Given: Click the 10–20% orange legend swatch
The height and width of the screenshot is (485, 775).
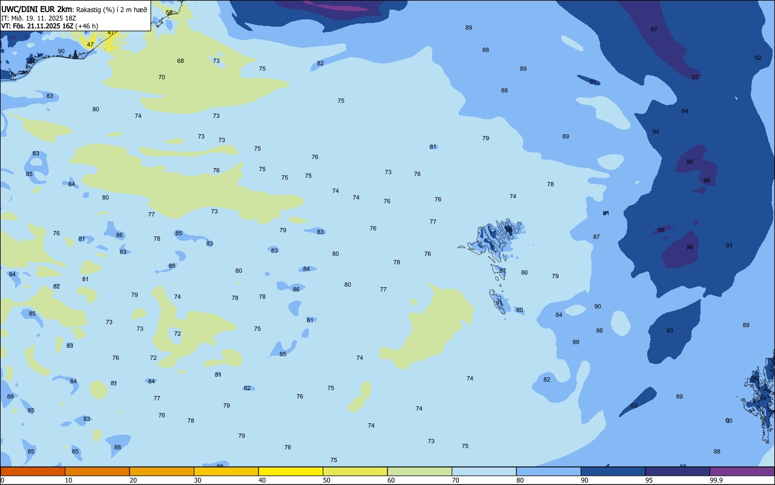Looking at the screenshot, I should click(97, 471).
